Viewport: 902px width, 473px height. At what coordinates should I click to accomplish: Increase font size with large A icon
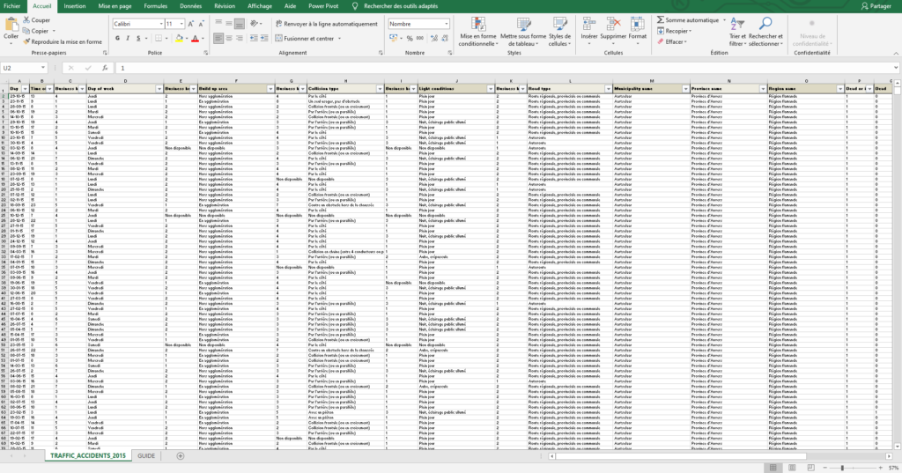point(191,24)
